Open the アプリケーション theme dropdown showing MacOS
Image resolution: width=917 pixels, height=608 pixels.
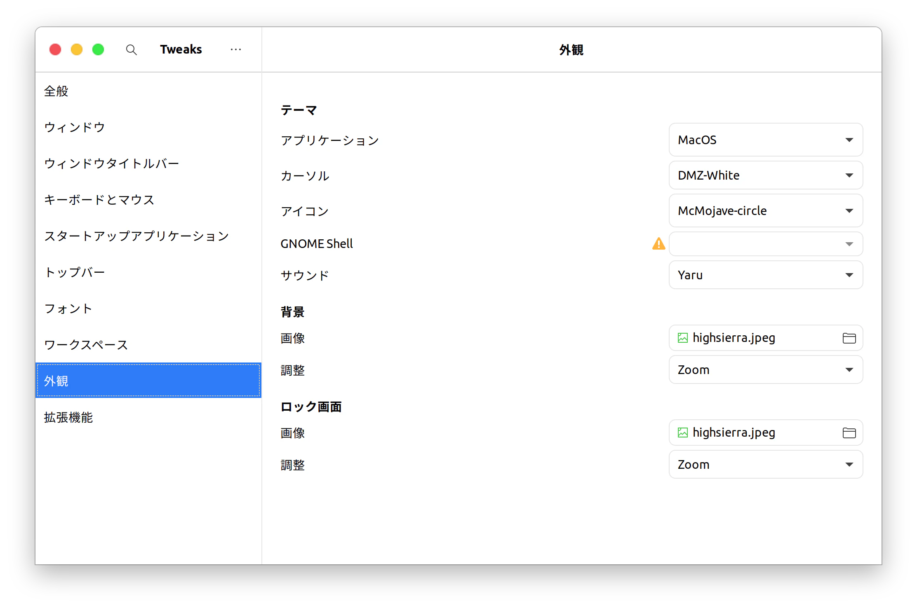click(x=766, y=140)
